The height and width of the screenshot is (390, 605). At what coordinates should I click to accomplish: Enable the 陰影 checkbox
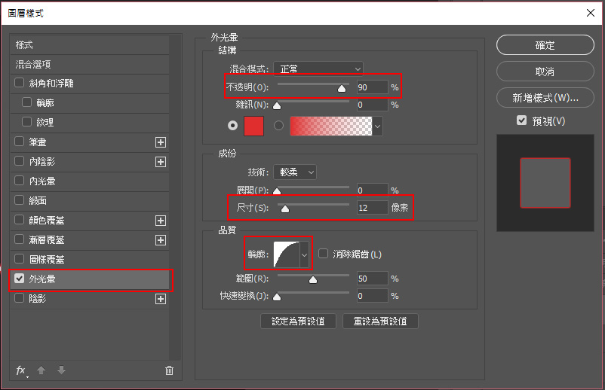(x=20, y=298)
